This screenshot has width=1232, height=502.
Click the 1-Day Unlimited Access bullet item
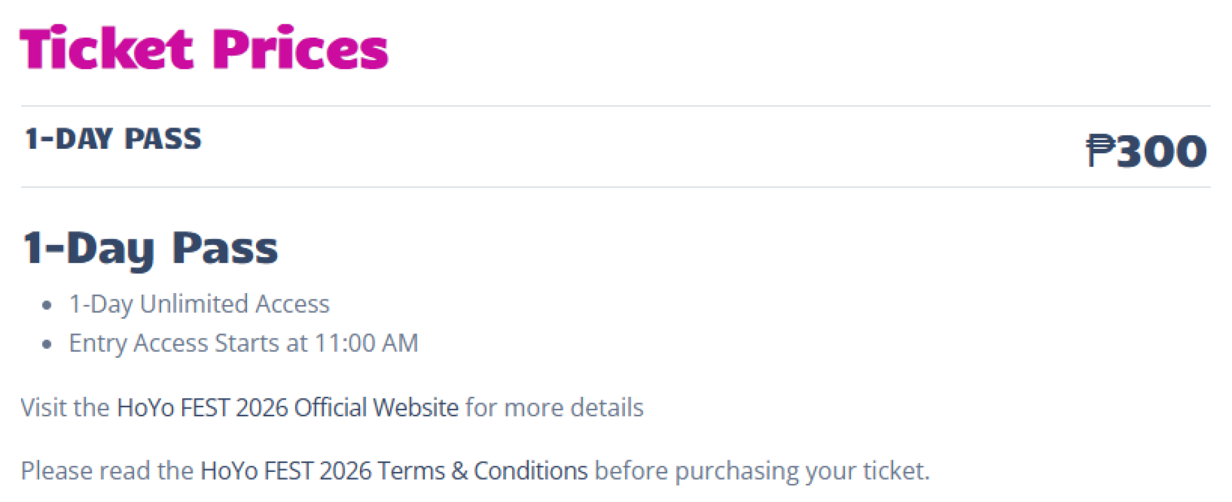(x=199, y=304)
